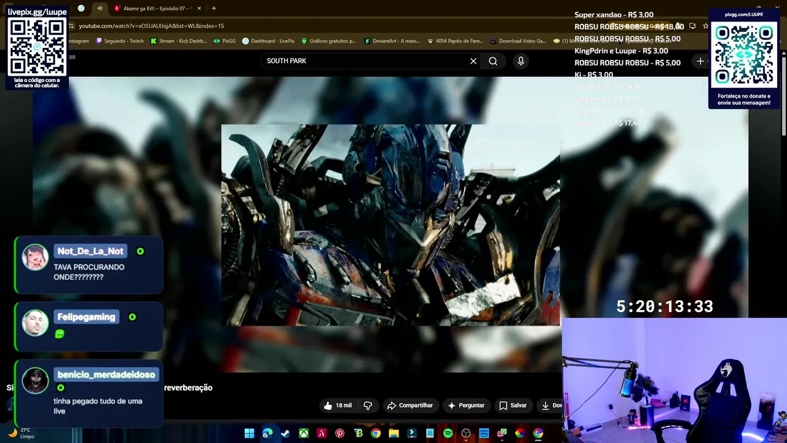Open the Notepad taskbar icon
787x443 pixels.
[430, 433]
